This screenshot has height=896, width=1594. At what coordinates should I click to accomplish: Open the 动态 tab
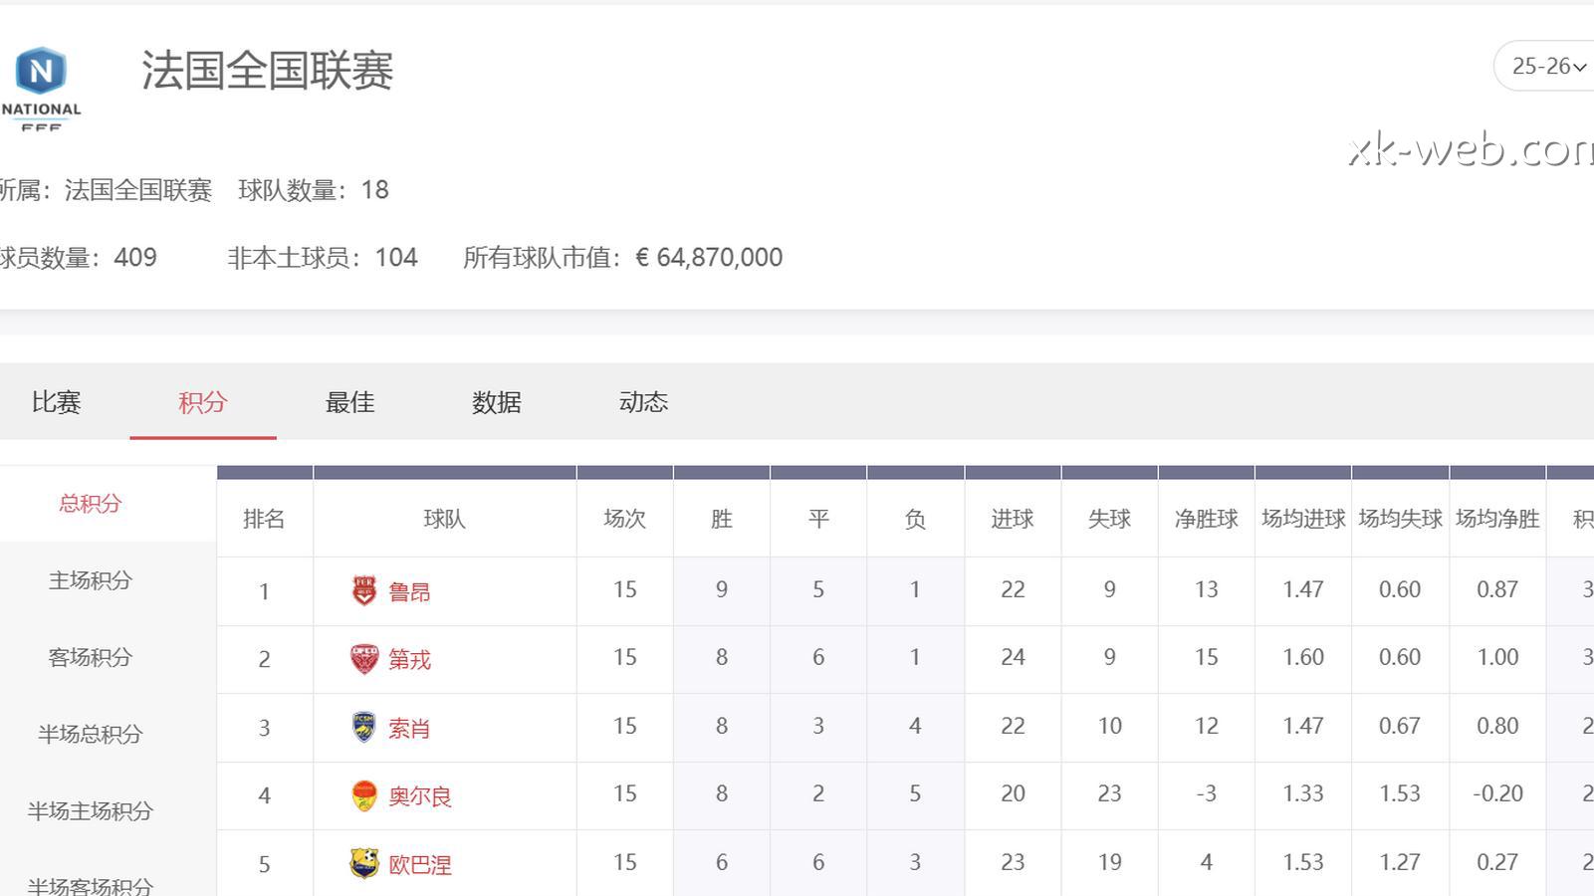click(x=643, y=402)
